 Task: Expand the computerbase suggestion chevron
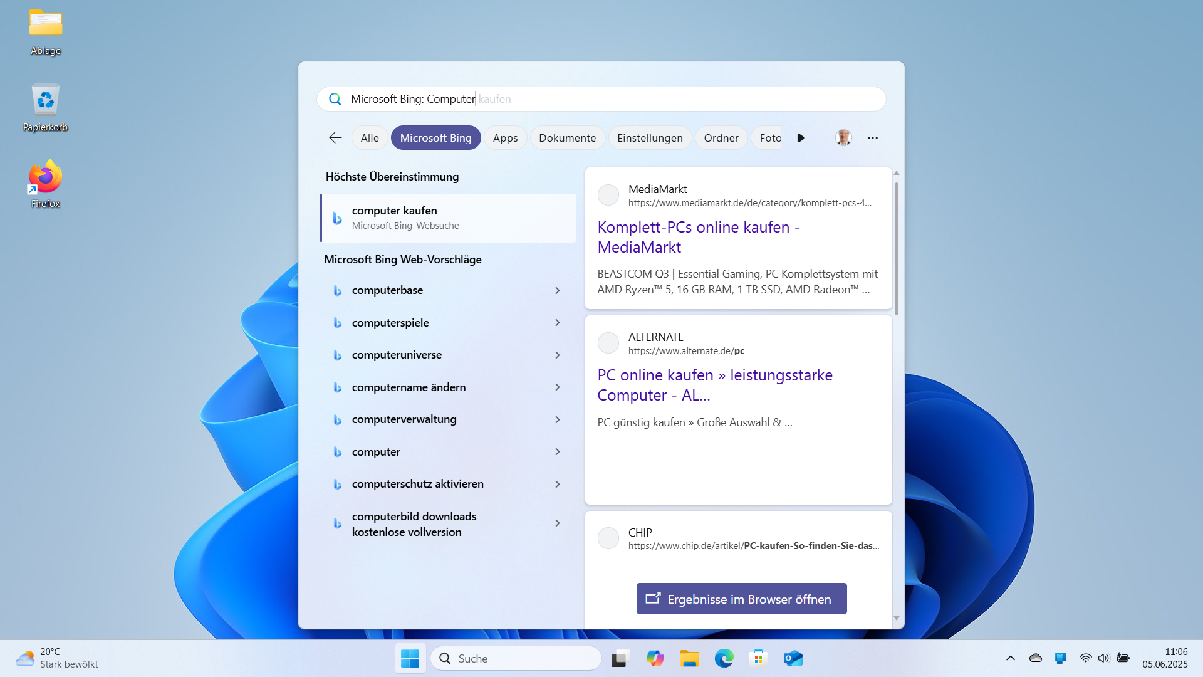point(558,290)
